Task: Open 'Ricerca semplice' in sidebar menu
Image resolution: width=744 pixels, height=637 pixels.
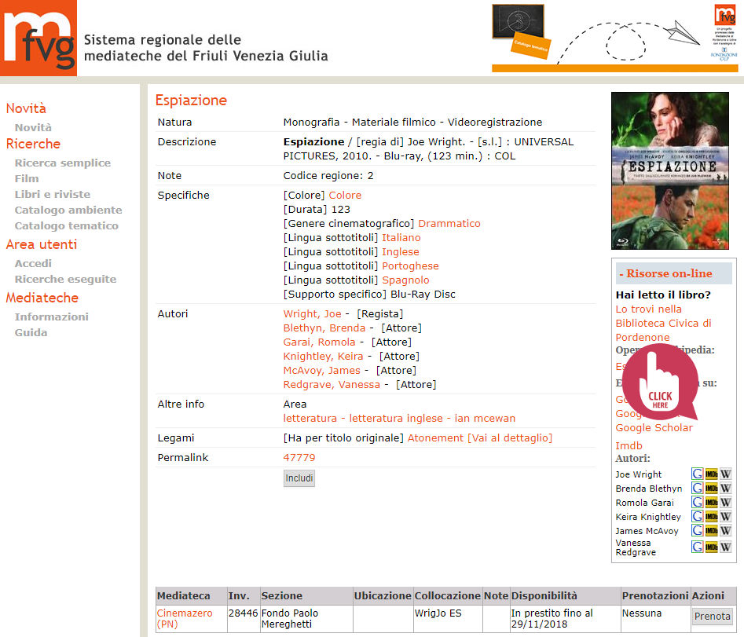Action: 63,163
